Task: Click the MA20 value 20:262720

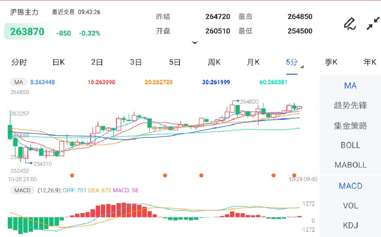Action: click(x=159, y=82)
